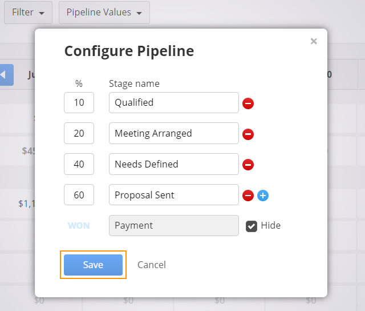
Task: Edit the 60 percent value field
Action: pyautogui.click(x=79, y=195)
